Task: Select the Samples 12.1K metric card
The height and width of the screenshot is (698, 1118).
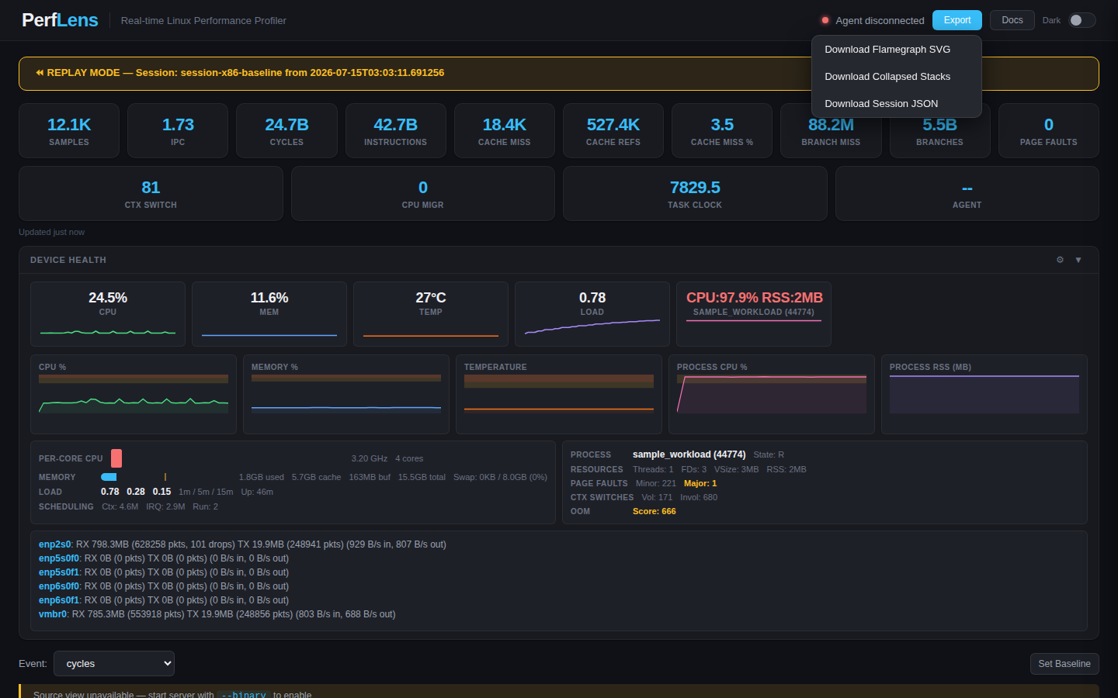Action: (x=69, y=131)
